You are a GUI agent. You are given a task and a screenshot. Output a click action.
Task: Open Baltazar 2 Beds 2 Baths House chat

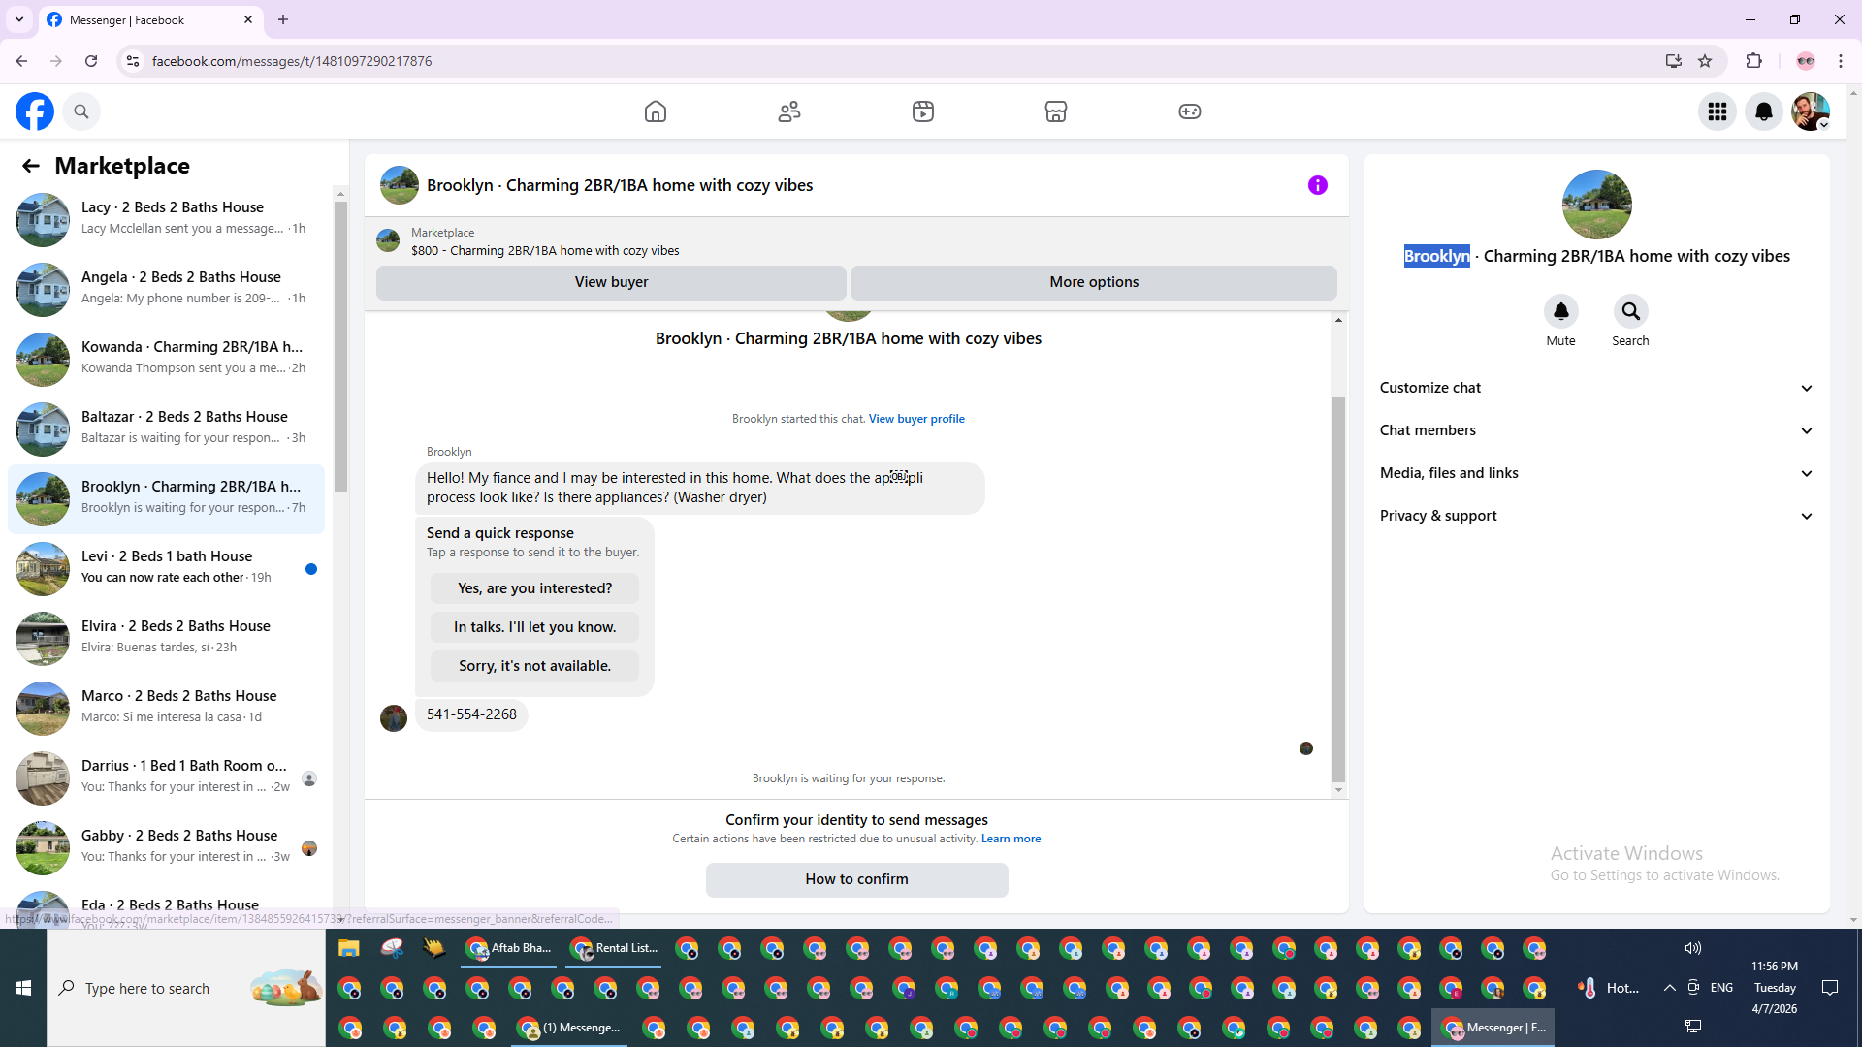[167, 428]
